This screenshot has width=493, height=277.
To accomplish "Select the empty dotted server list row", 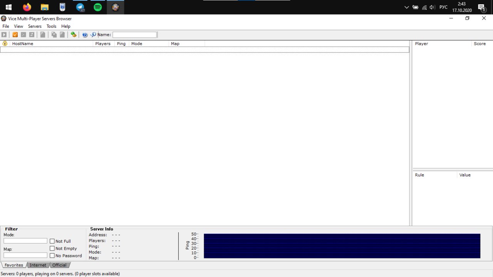I will pos(205,50).
